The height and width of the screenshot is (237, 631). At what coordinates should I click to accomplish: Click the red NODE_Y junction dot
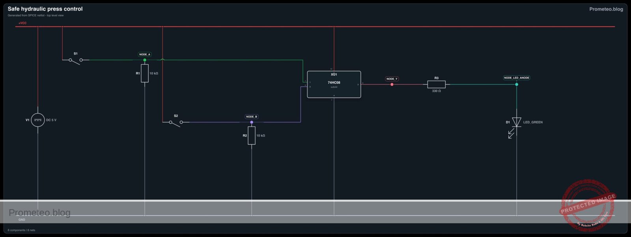(x=392, y=84)
